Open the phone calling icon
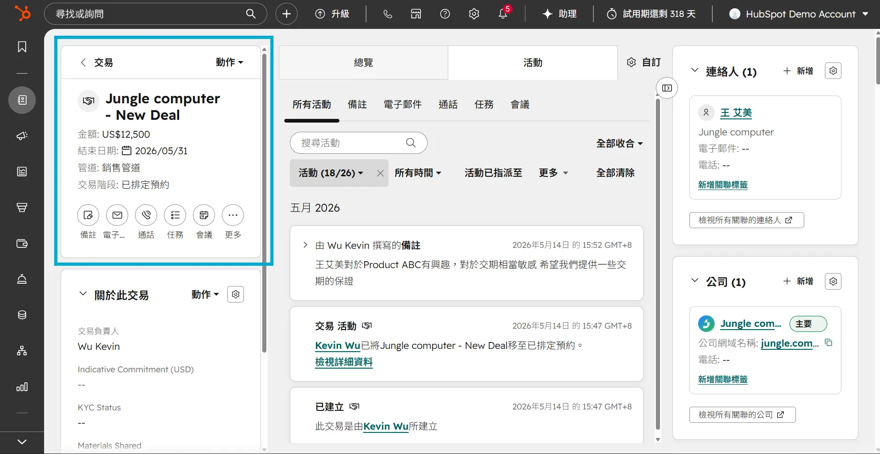This screenshot has width=880, height=454. click(388, 14)
